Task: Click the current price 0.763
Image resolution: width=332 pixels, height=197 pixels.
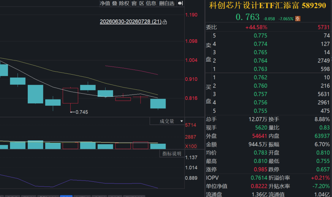Action: pyautogui.click(x=248, y=17)
